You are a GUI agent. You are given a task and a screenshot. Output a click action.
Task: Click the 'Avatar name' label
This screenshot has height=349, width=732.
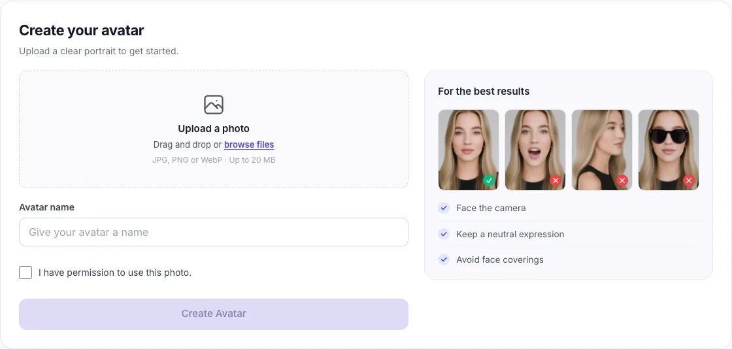point(46,207)
